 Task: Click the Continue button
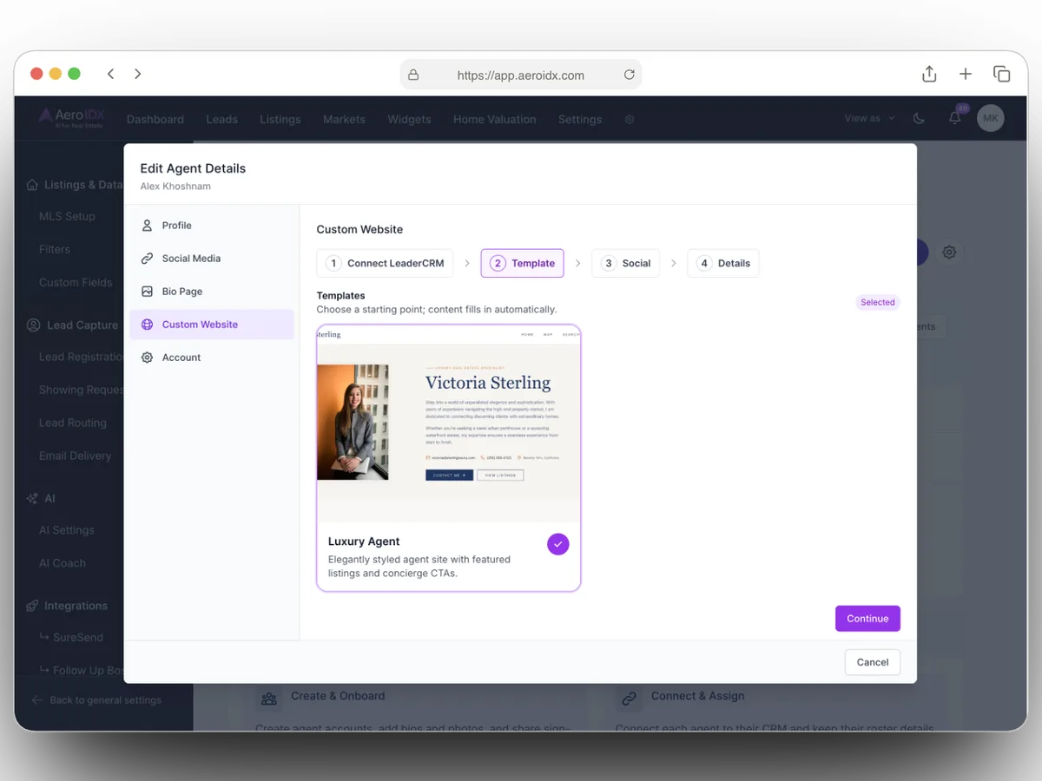pos(867,619)
